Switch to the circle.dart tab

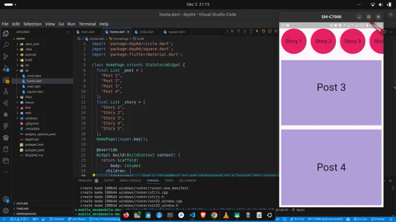pos(146,32)
